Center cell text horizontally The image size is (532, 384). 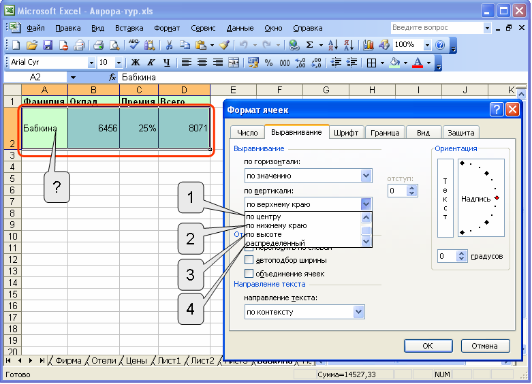point(202,63)
